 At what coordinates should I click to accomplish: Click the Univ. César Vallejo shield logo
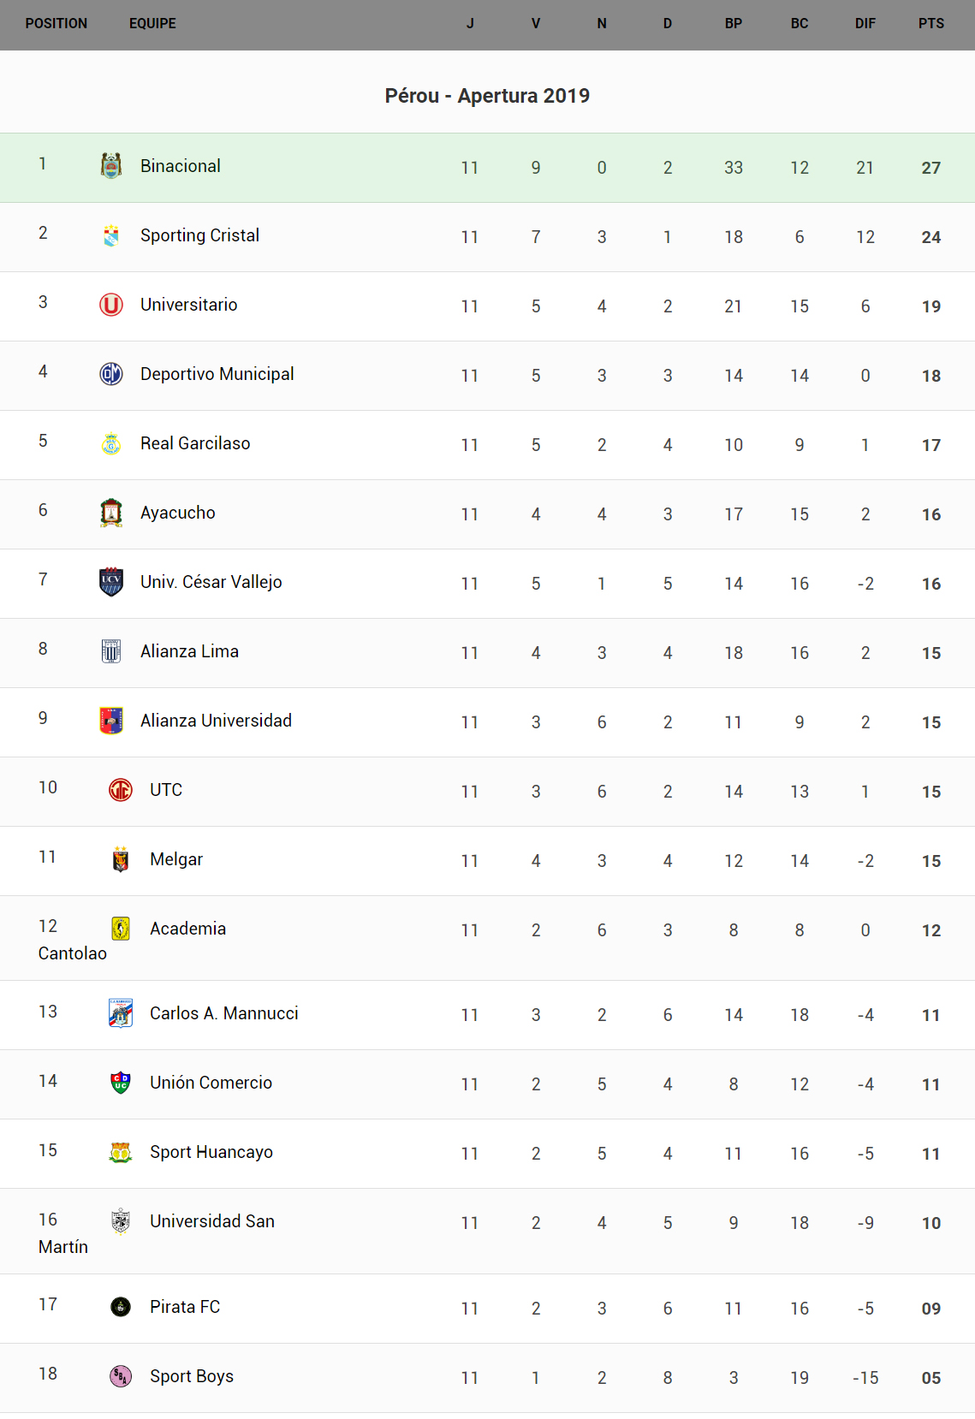coord(111,582)
